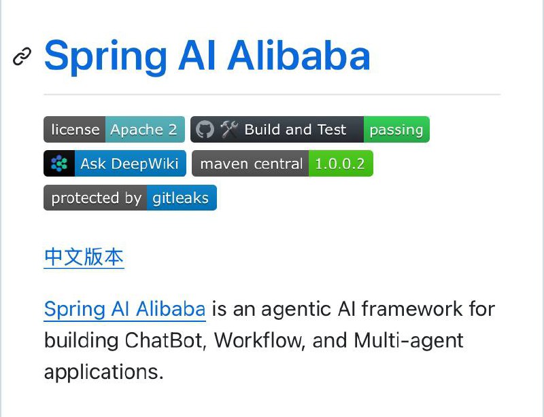Click the hammer and wrench icon

coord(229,129)
